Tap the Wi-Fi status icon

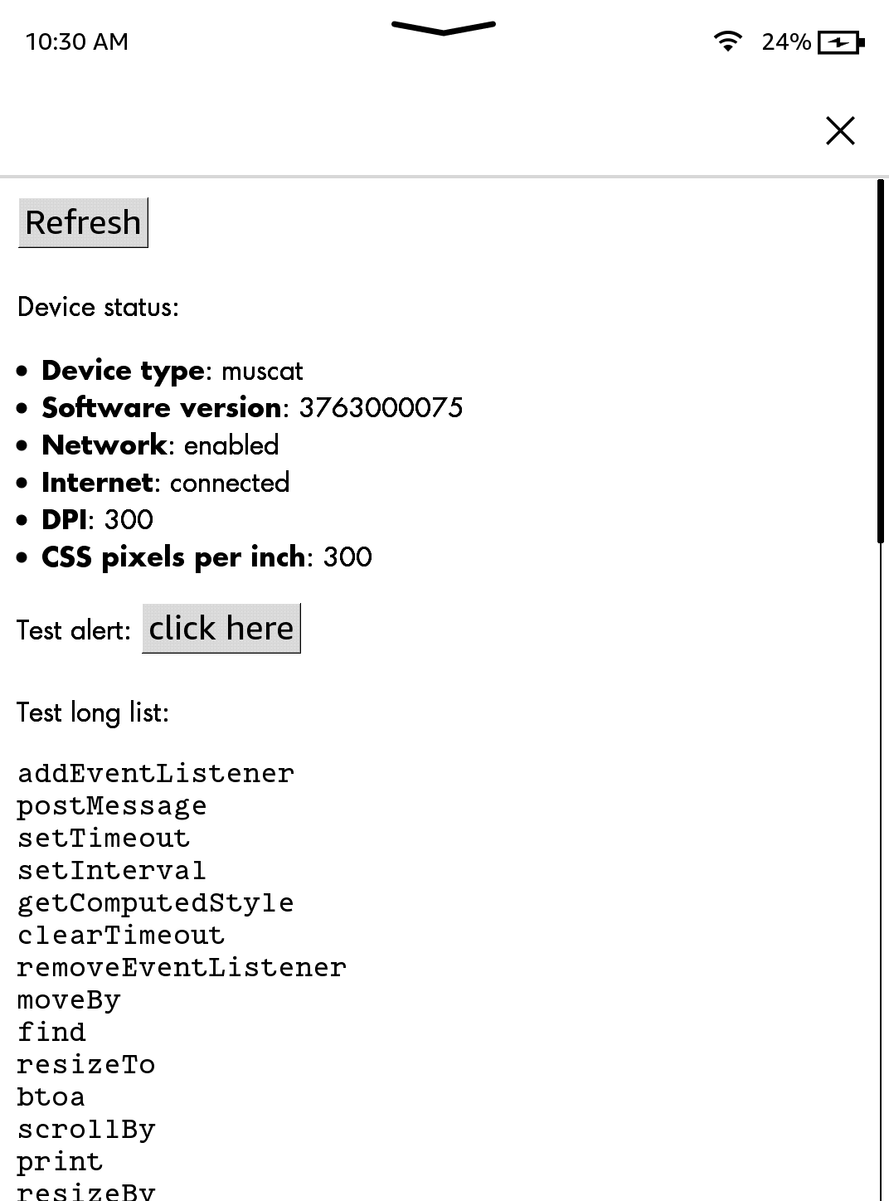[727, 41]
